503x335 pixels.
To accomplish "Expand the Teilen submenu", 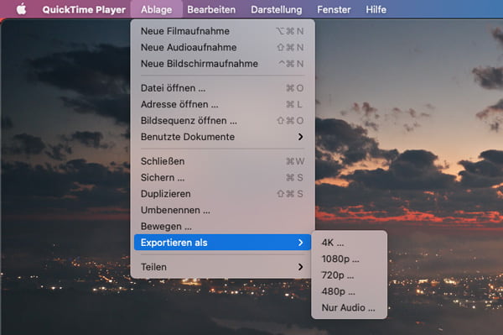I will click(x=222, y=267).
